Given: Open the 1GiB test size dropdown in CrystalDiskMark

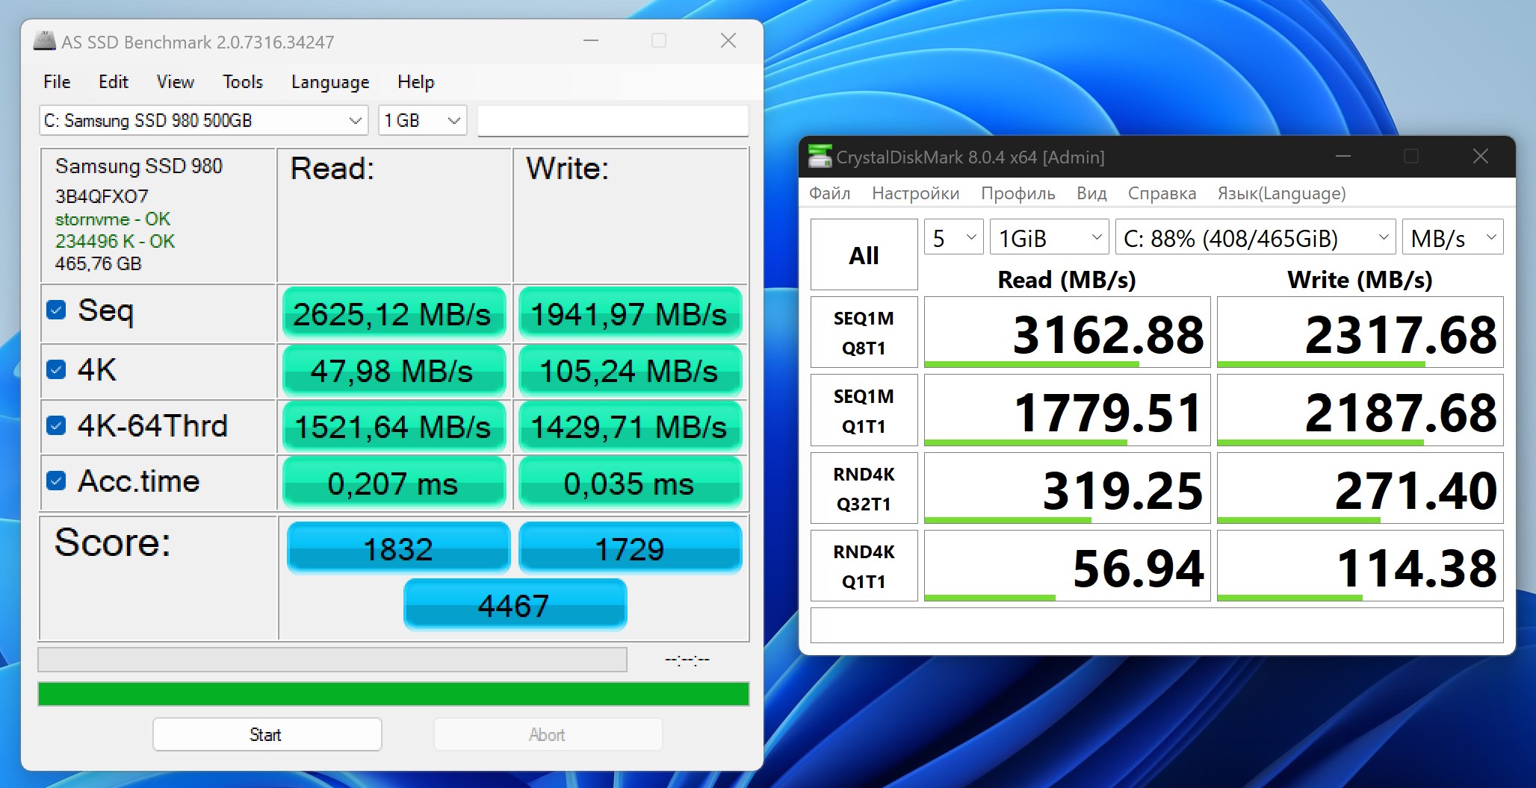Looking at the screenshot, I should 1049,238.
